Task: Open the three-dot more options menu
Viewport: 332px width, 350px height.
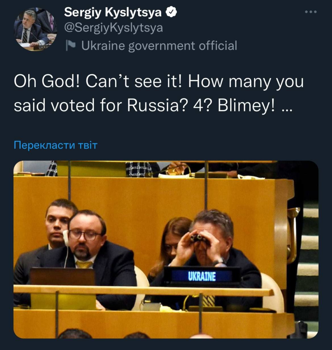Action: click(311, 12)
